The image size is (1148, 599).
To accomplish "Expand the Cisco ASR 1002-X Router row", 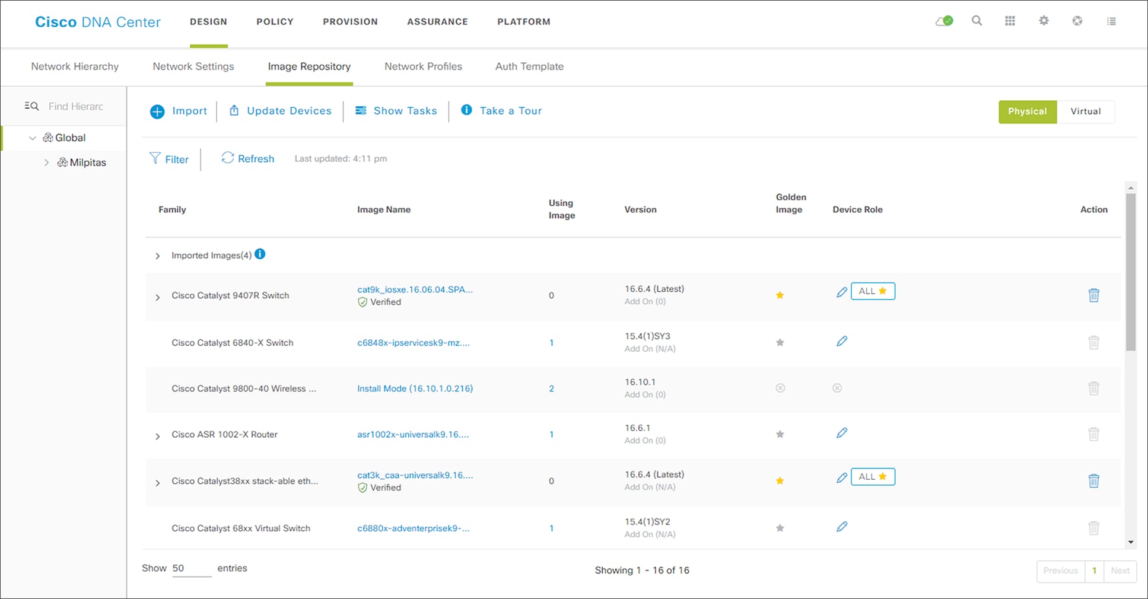I will point(157,436).
